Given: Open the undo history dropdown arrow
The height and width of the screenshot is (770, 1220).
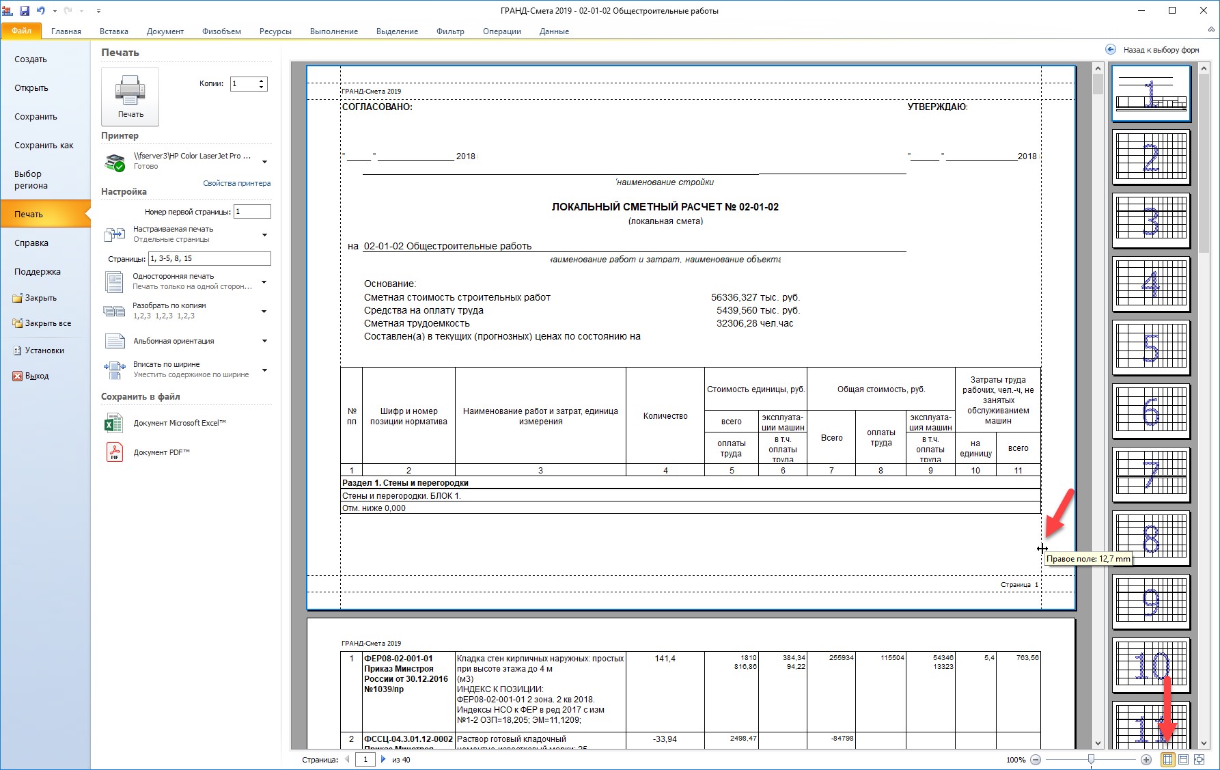Looking at the screenshot, I should tap(54, 11).
